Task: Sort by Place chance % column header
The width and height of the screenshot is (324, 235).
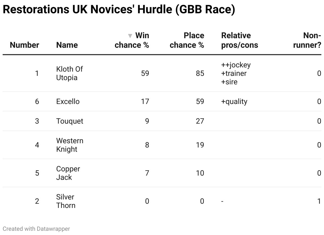Action: point(187,40)
